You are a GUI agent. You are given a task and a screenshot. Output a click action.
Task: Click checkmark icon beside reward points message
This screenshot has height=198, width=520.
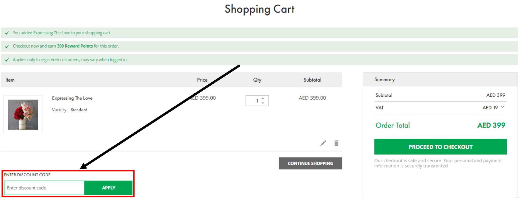(7, 46)
